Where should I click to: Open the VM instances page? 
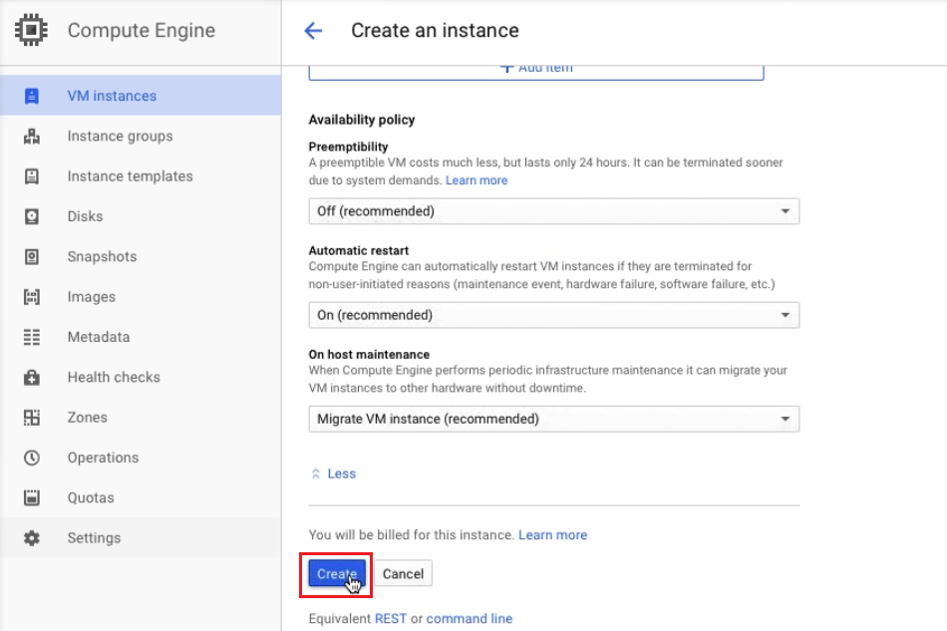tap(141, 96)
